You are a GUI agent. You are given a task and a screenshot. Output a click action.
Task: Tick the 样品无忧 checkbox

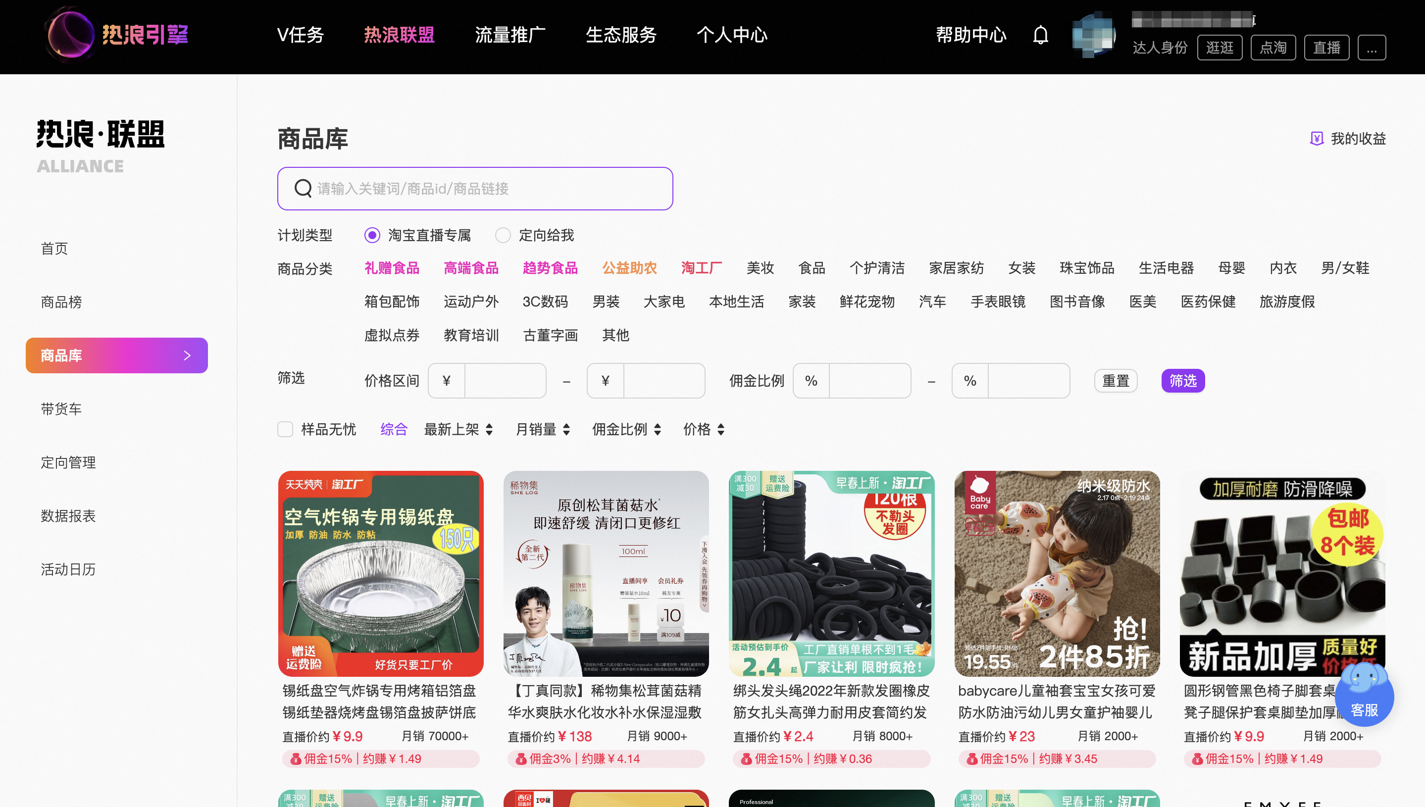point(285,430)
